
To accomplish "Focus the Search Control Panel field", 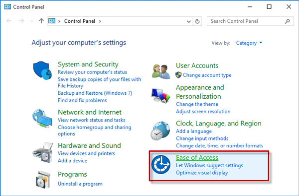I will coord(250,21).
